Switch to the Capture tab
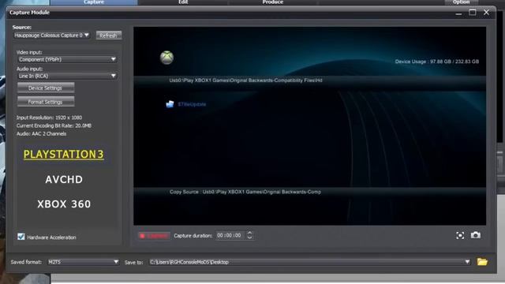The width and height of the screenshot is (505, 284). click(94, 2)
